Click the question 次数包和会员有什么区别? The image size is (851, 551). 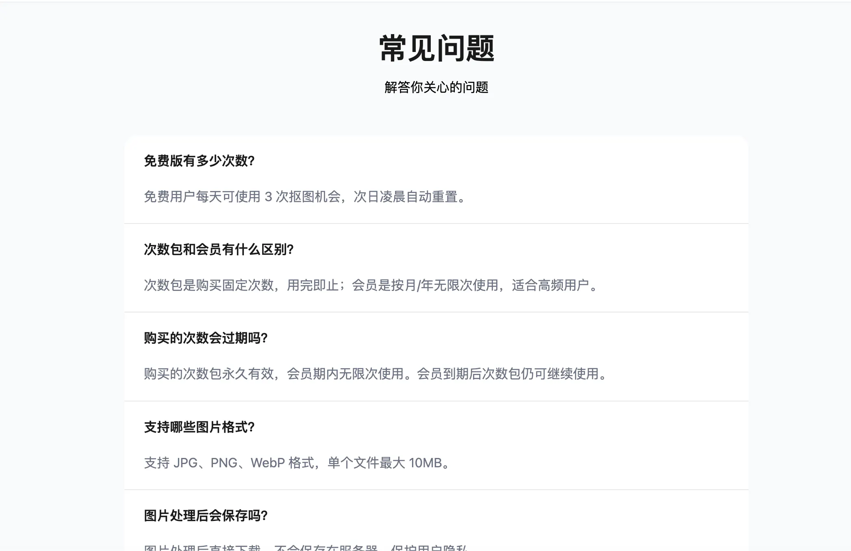219,249
